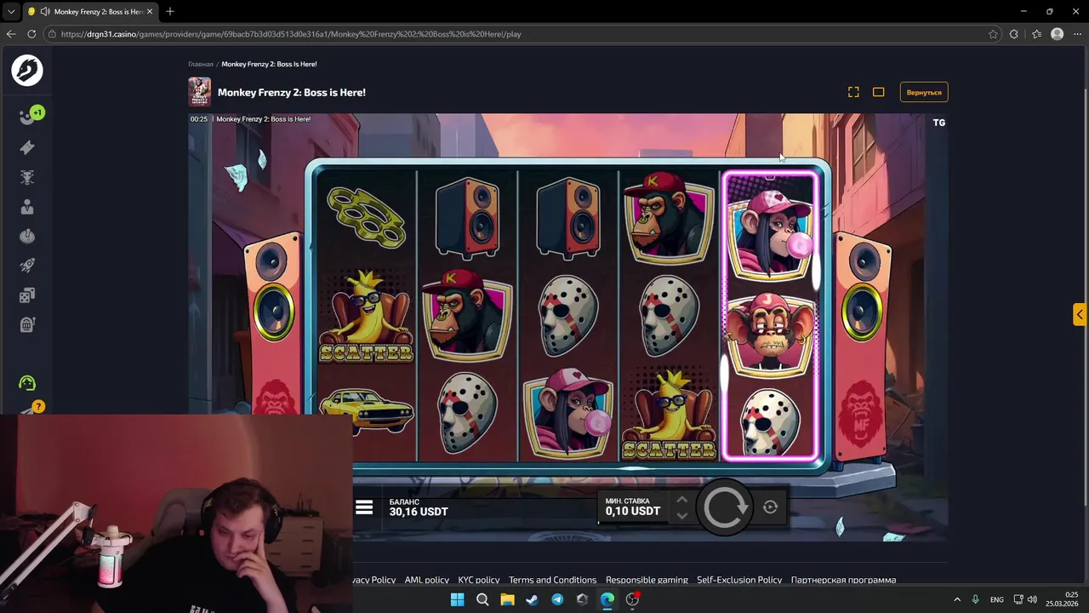Open the browser extensions icon
The height and width of the screenshot is (613, 1089).
tap(1014, 34)
